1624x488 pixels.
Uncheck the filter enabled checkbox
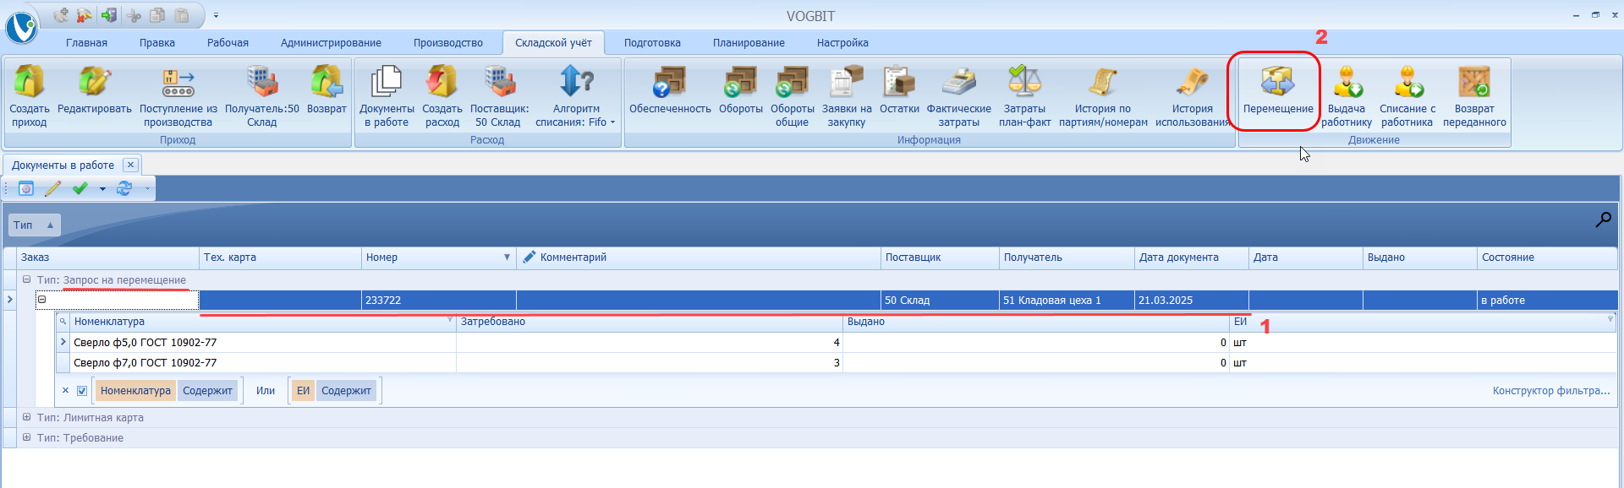click(82, 391)
